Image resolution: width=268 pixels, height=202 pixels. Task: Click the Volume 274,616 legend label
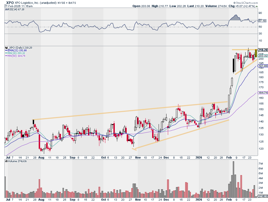pos(17,161)
